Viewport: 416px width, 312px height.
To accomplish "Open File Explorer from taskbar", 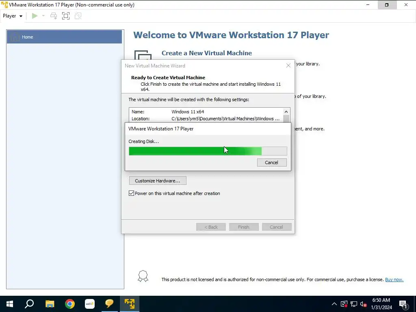I will tap(50, 304).
